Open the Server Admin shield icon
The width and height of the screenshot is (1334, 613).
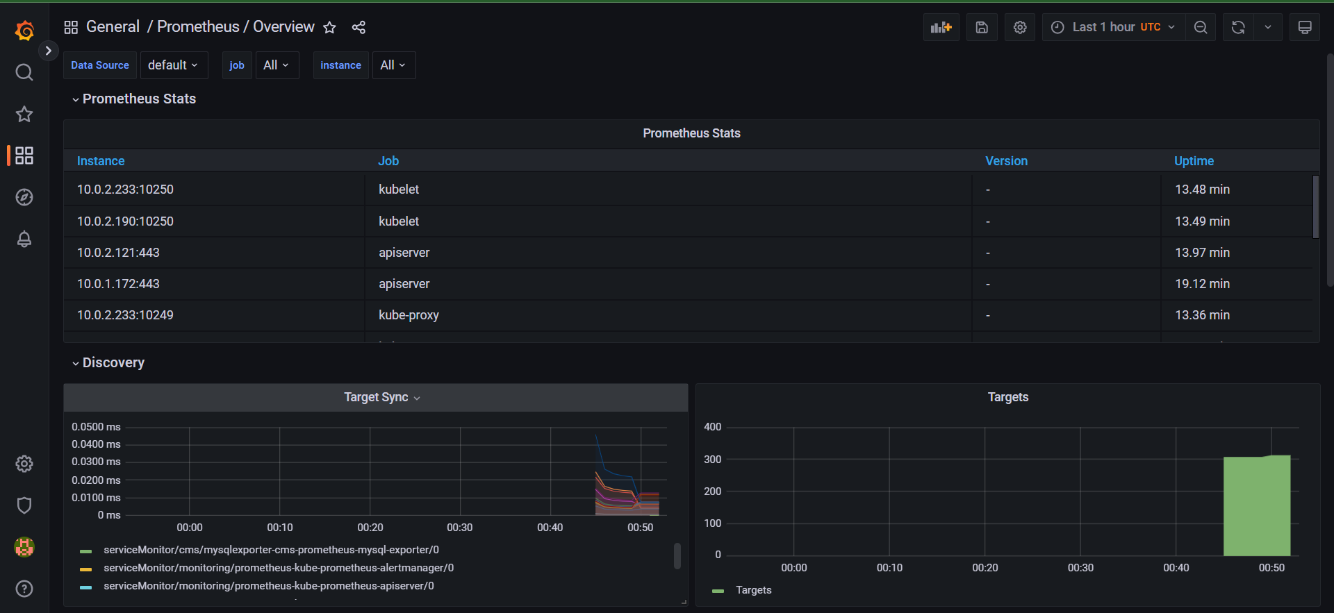click(24, 505)
